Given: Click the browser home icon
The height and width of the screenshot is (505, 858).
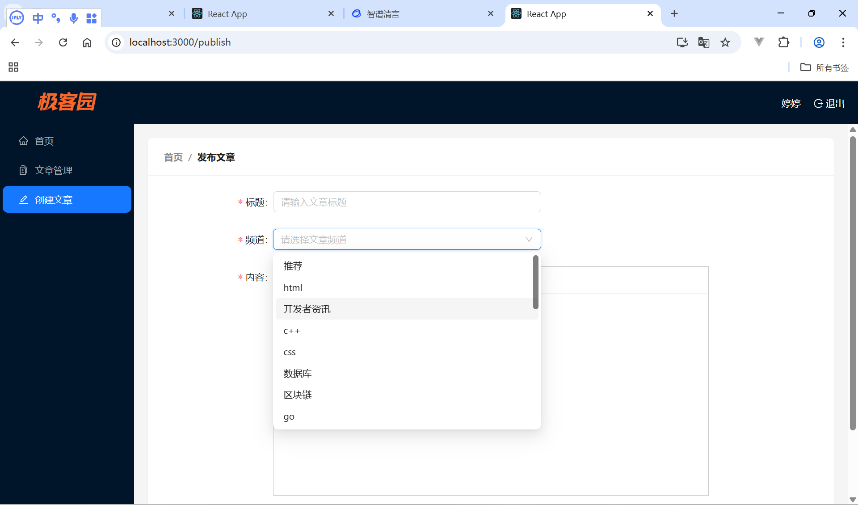Looking at the screenshot, I should point(87,42).
